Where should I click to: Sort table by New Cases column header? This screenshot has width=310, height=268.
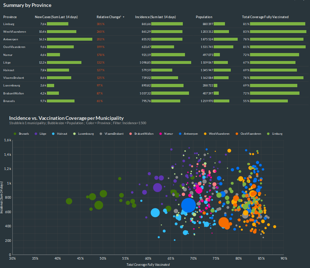(56, 17)
